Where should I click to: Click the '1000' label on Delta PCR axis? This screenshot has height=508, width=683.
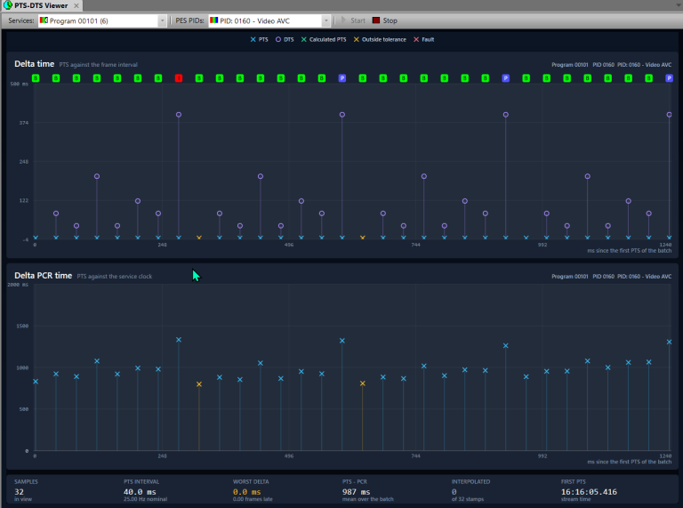point(22,367)
